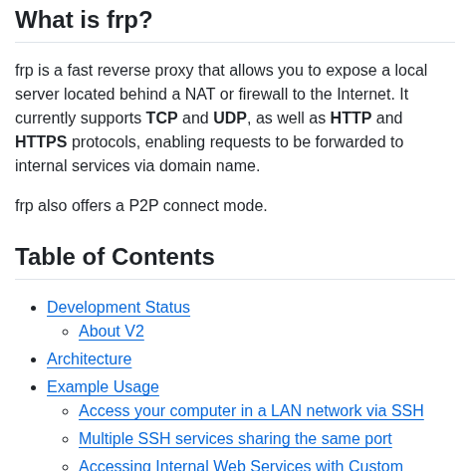Click 'Accessing Internal Web Services with Custom' link
This screenshot has width=469, height=471.
(241, 465)
